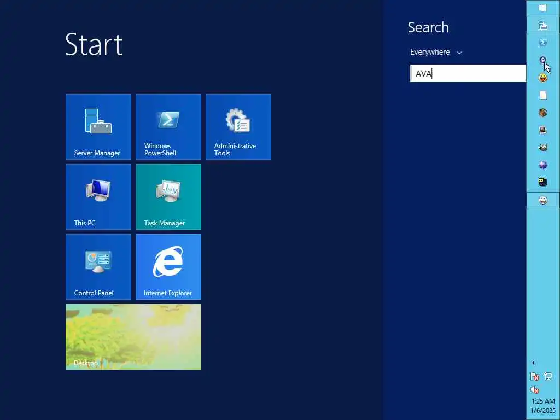Show hidden tray icons arrow

click(x=533, y=363)
